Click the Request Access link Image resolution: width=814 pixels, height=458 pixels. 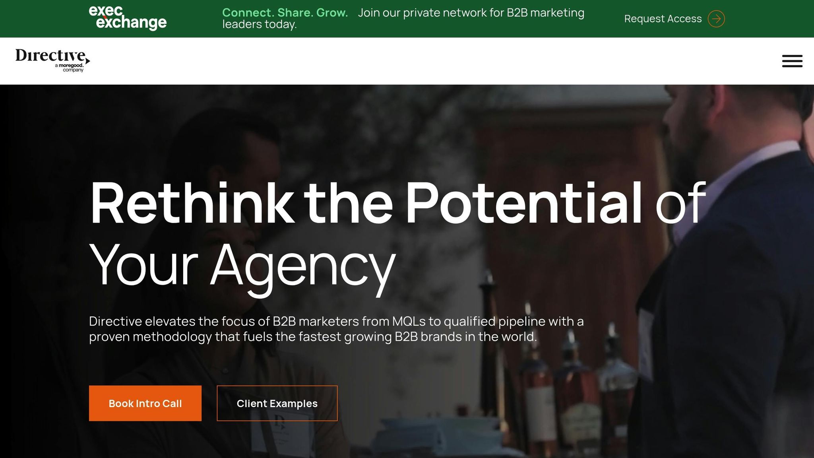click(x=663, y=19)
